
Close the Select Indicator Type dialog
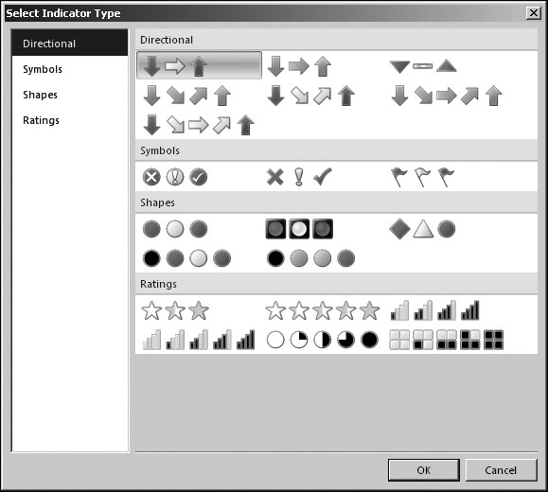coord(533,13)
